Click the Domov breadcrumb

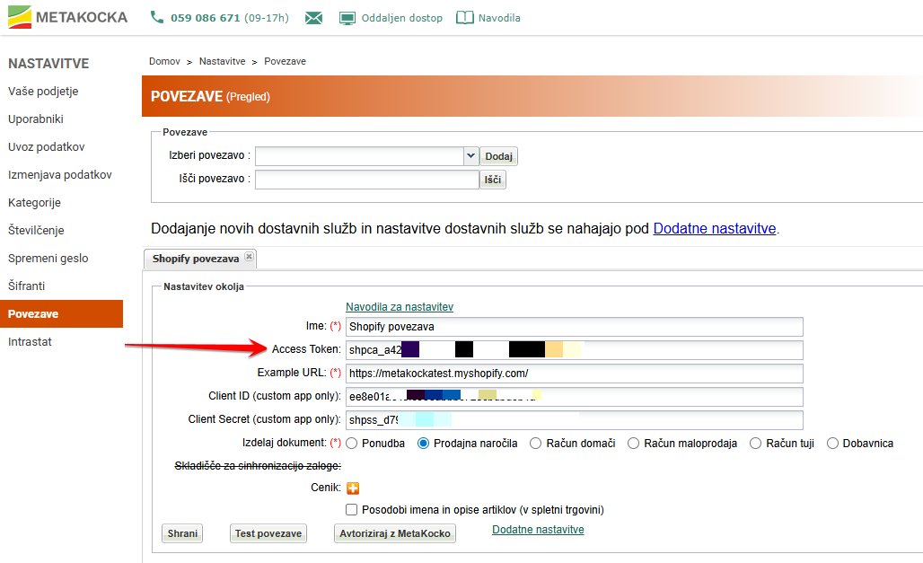click(x=164, y=61)
